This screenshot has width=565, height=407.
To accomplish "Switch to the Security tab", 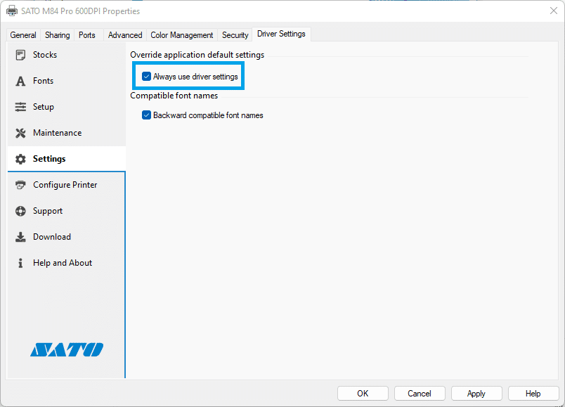I will [x=235, y=35].
